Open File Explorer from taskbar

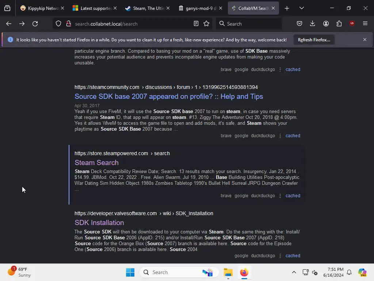pos(228,272)
